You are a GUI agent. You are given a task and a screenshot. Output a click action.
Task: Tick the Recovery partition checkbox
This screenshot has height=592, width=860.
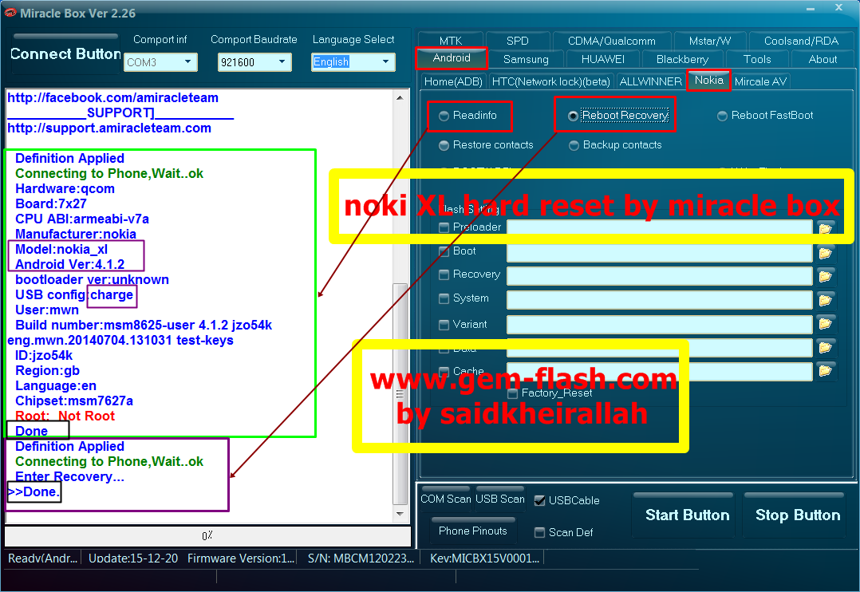[x=444, y=274]
